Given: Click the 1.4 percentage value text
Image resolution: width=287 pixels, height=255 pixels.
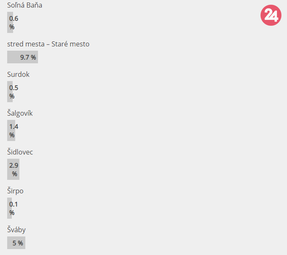Looking at the screenshot, I should tap(14, 127).
